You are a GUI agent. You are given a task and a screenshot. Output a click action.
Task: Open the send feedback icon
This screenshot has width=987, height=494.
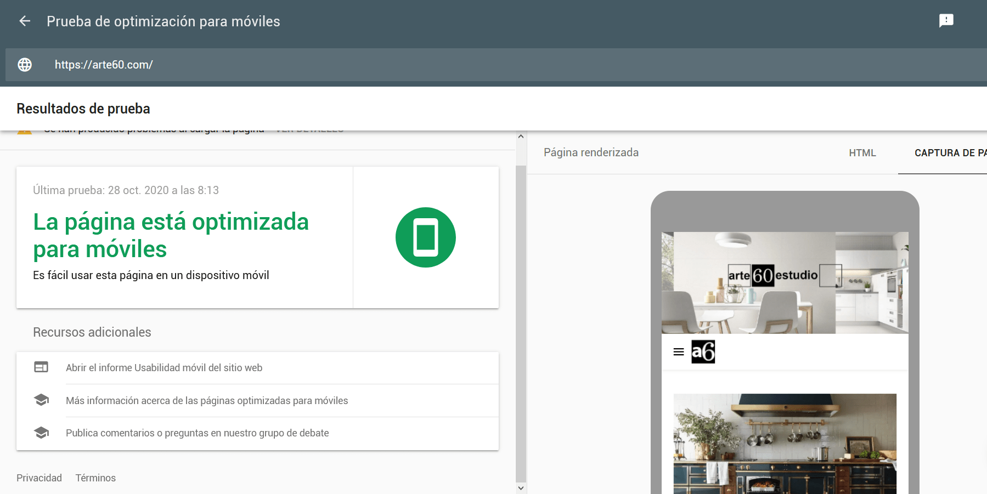point(946,21)
